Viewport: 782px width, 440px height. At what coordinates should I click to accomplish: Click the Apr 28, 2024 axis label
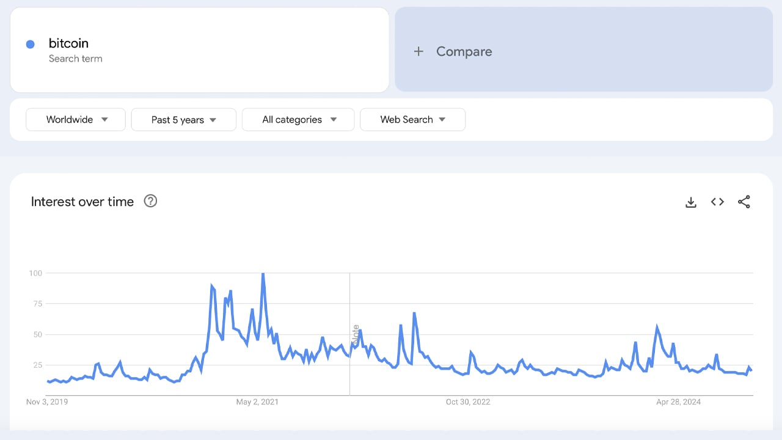[x=679, y=402]
